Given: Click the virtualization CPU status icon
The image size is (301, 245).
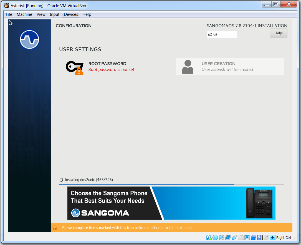Looking at the screenshot, I should (x=260, y=238).
